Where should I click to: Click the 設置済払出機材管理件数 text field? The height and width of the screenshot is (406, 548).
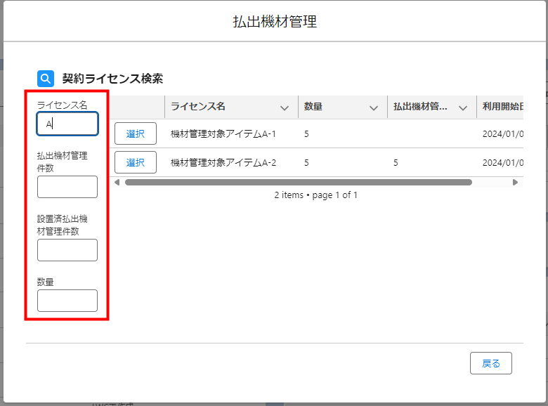(x=67, y=250)
